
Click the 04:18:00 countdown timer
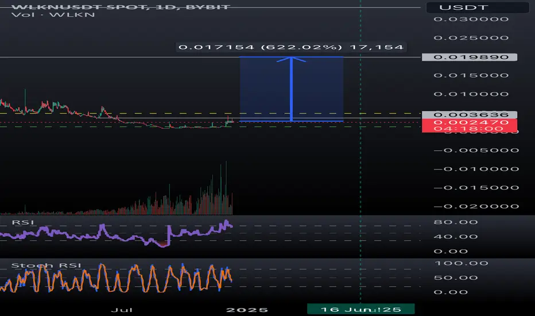[x=468, y=129]
